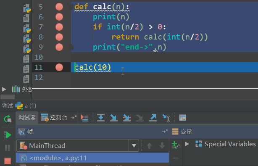
Task: Click the Python file icon beside line 5
Action: coord(27,8)
